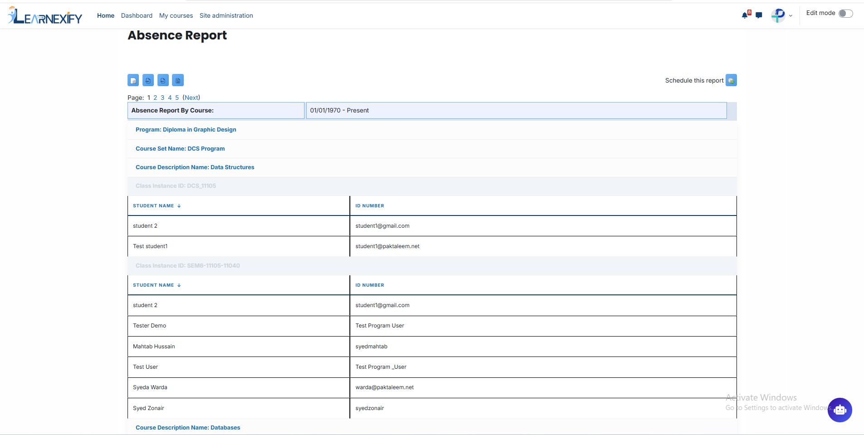Select the Syeda Warda cell

click(239, 387)
